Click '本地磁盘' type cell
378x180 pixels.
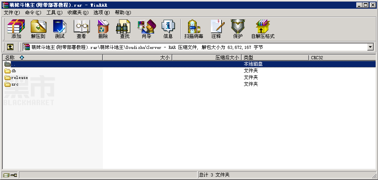[253, 64]
